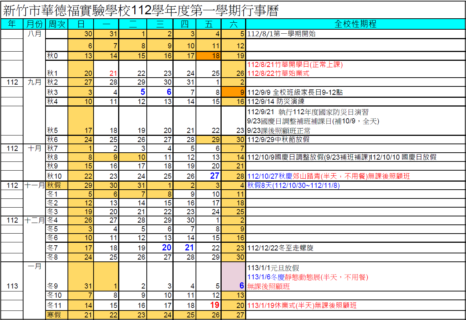Select the 五 weekday header
The width and height of the screenshot is (466, 320).
[208, 24]
